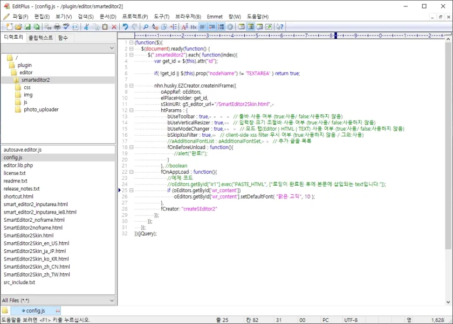Cut selection with the scissors icon
Screen dimensions: 453x324
point(86,27)
